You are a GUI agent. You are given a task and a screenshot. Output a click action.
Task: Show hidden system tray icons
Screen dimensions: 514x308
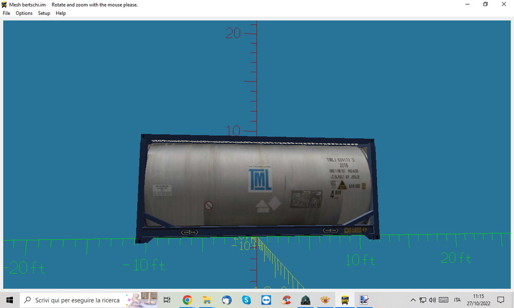pyautogui.click(x=413, y=300)
